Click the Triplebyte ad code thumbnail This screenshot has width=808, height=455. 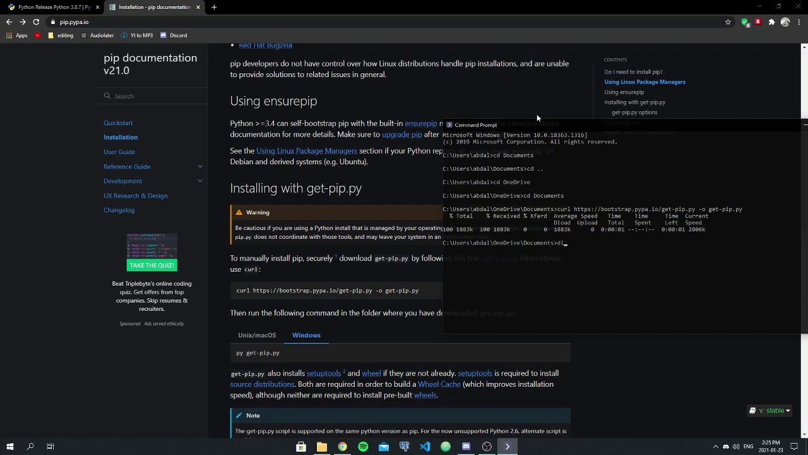tap(151, 246)
